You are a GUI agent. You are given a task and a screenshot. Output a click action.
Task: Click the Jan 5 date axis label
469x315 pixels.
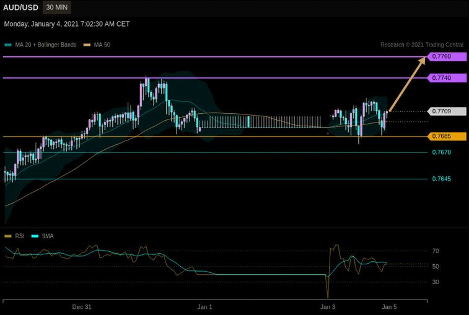(390, 307)
